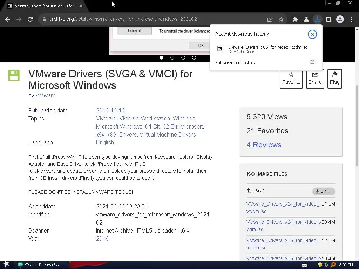Click the keyboard tray icon
Screen dimensions: 359x269
click(x=304, y=265)
